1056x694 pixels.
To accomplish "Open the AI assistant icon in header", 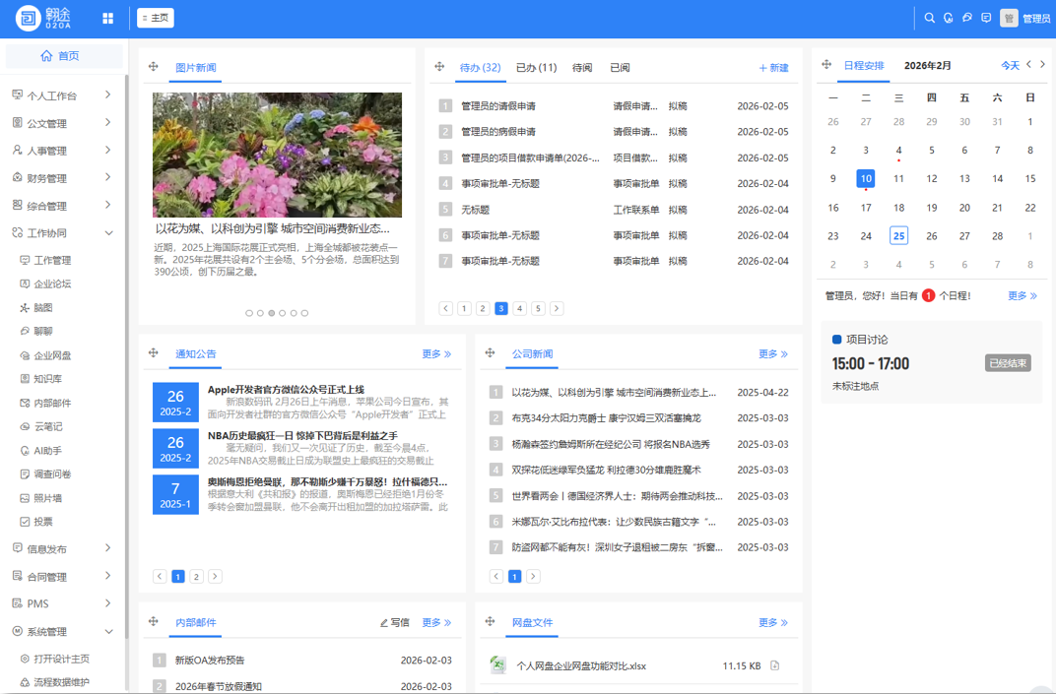I will [949, 18].
